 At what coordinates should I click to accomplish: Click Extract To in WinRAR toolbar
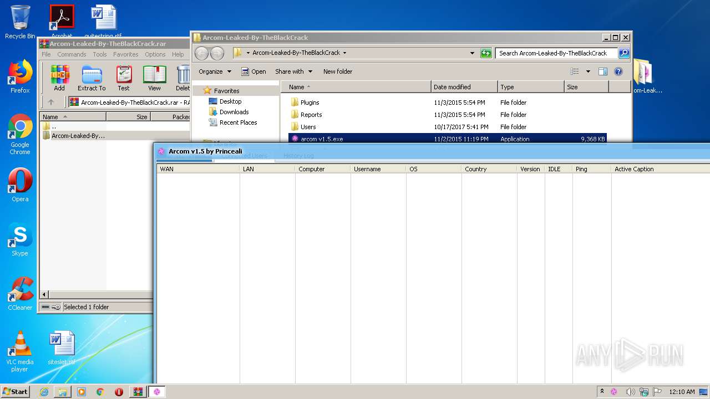92,78
